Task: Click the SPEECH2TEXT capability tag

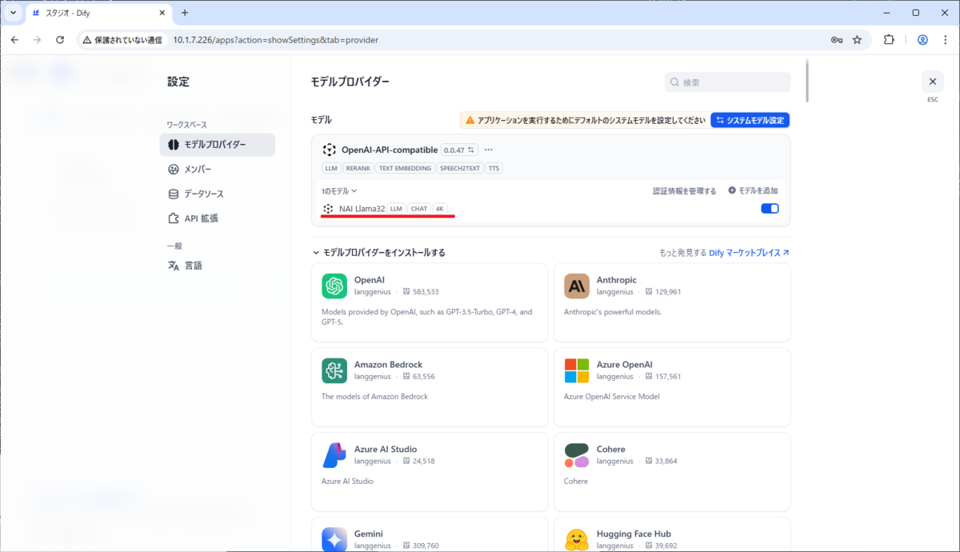Action: (x=460, y=169)
